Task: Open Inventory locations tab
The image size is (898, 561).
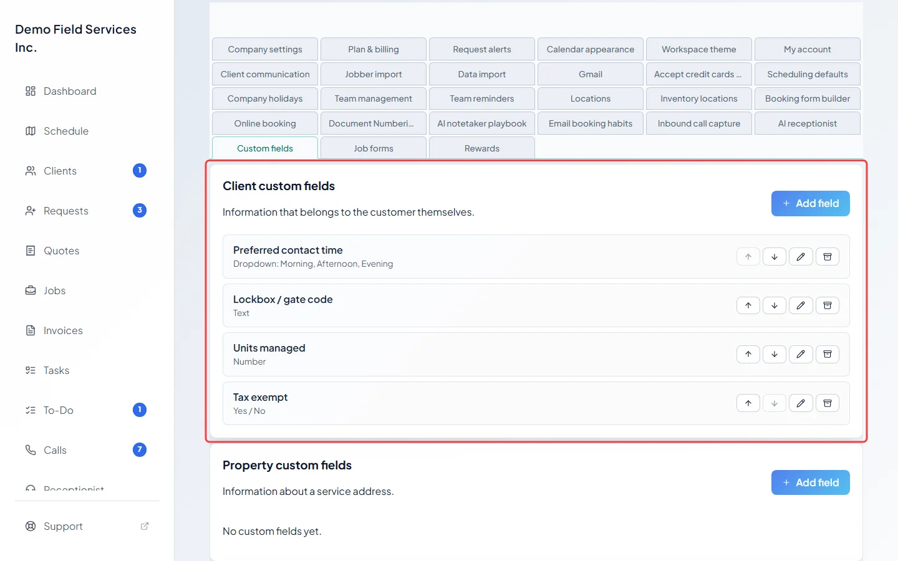Action: [699, 98]
